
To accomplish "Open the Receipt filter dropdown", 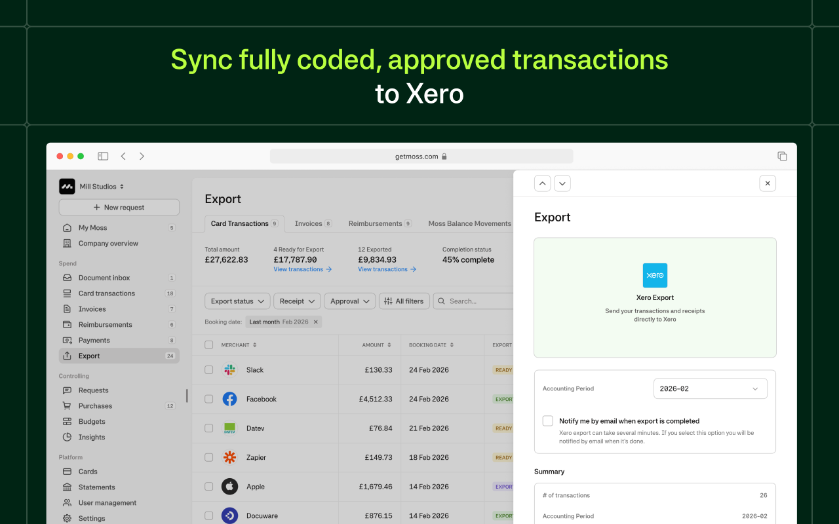I will point(297,301).
